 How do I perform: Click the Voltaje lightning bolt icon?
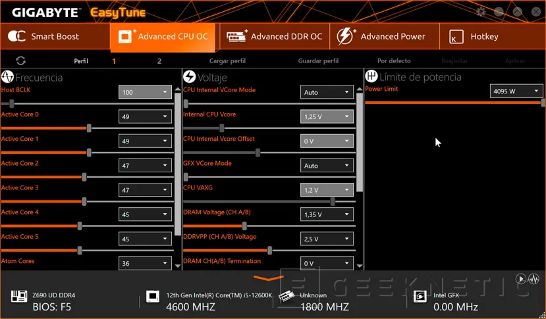click(190, 77)
